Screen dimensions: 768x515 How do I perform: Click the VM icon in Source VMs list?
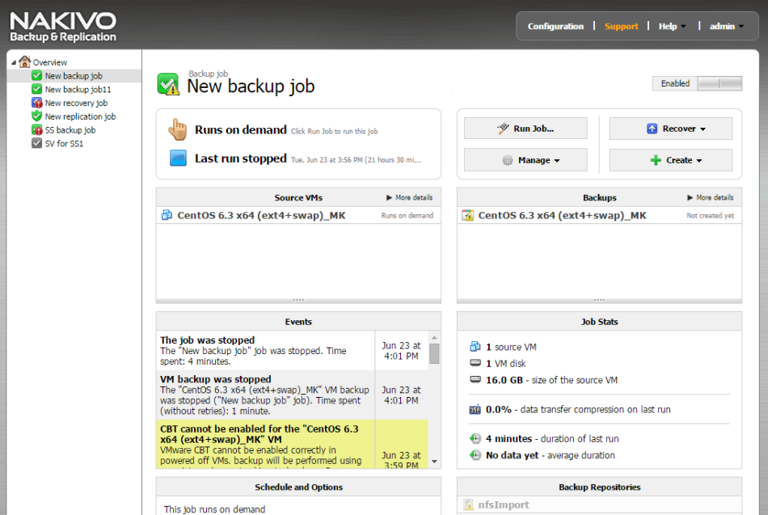[167, 215]
